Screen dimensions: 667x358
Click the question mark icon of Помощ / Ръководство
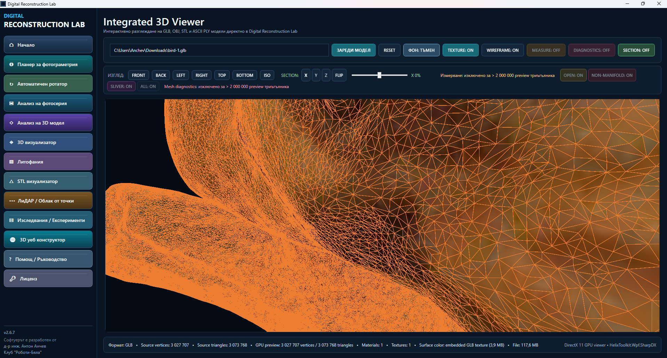pos(10,259)
